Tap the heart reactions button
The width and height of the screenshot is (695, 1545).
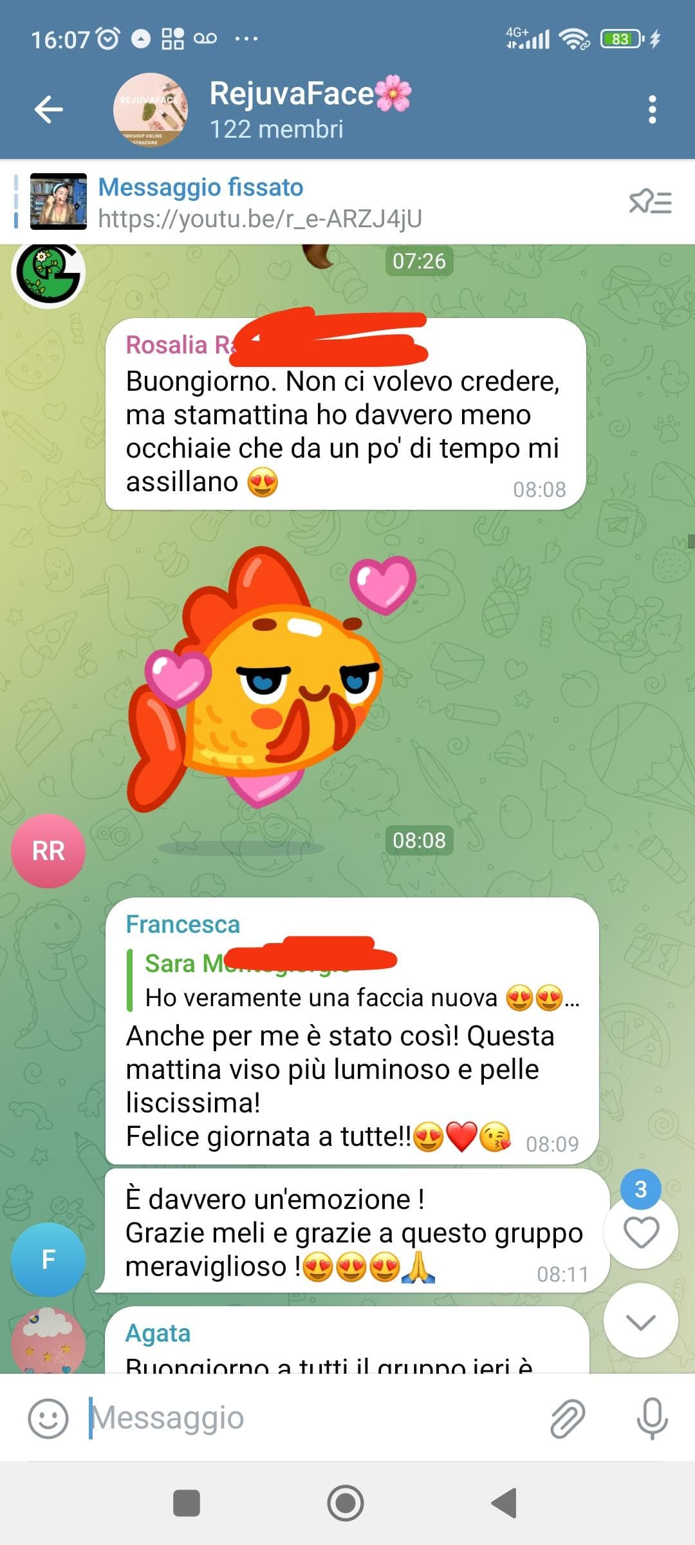click(641, 1232)
